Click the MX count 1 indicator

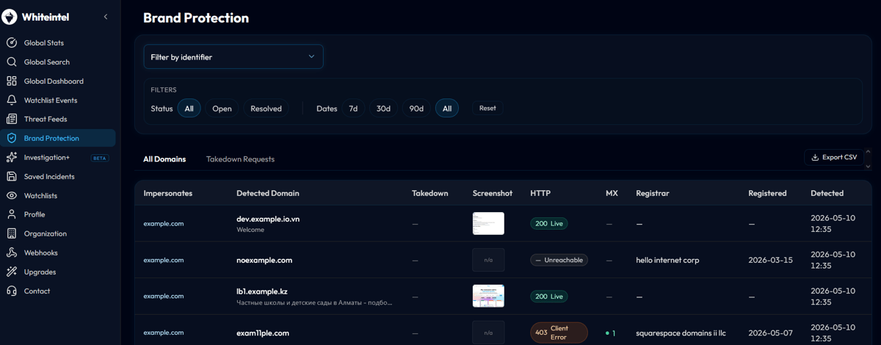[x=611, y=333]
